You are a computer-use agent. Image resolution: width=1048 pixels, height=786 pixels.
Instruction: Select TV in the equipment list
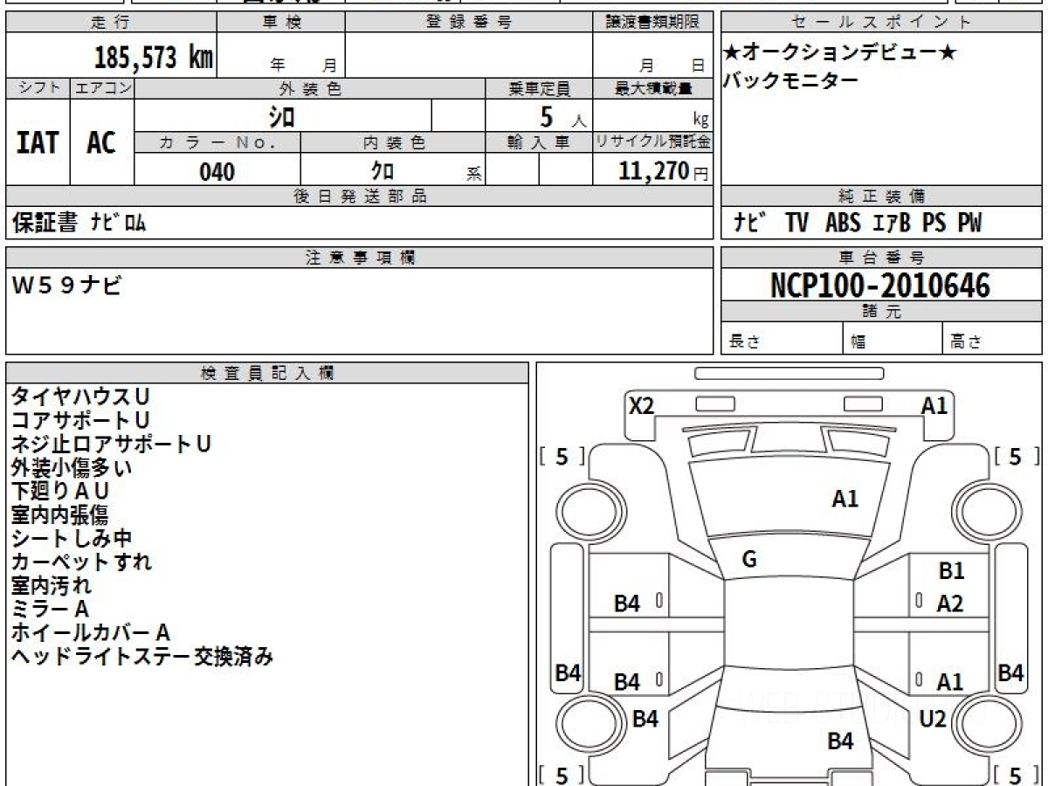(796, 224)
